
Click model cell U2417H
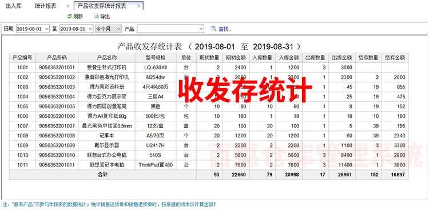point(156,145)
